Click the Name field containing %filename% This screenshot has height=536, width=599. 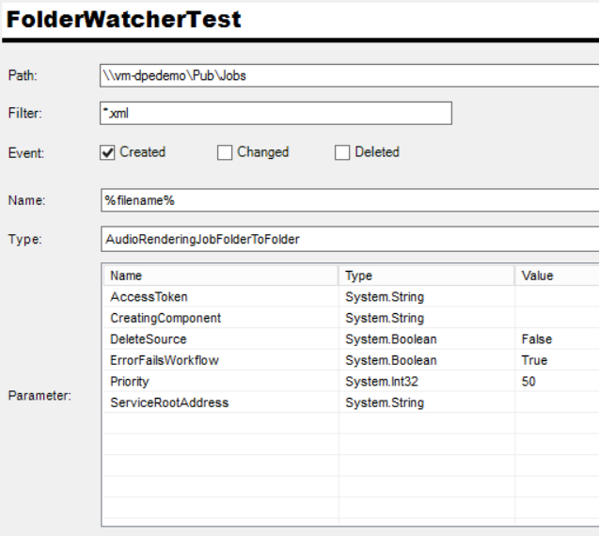coord(348,200)
